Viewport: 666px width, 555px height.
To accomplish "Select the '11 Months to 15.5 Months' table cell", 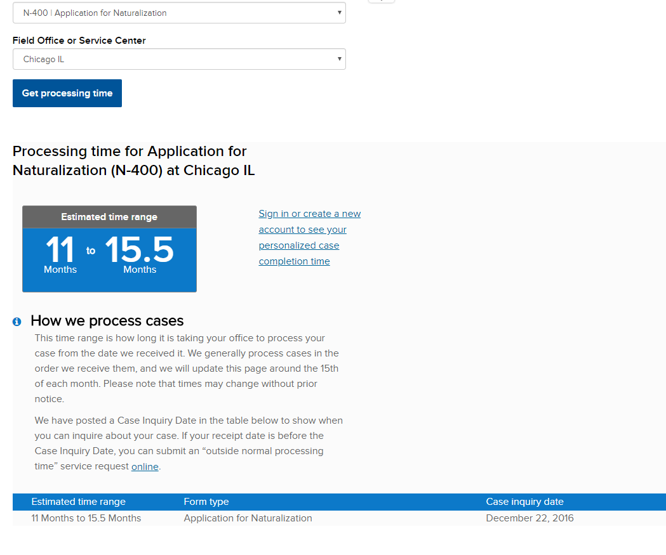I will [x=86, y=518].
